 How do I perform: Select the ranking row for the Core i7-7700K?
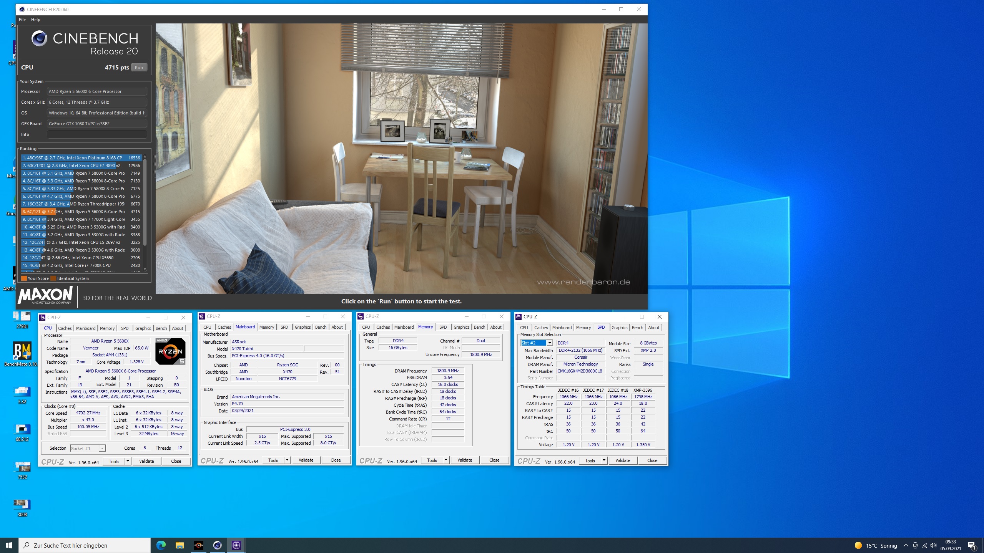point(81,265)
